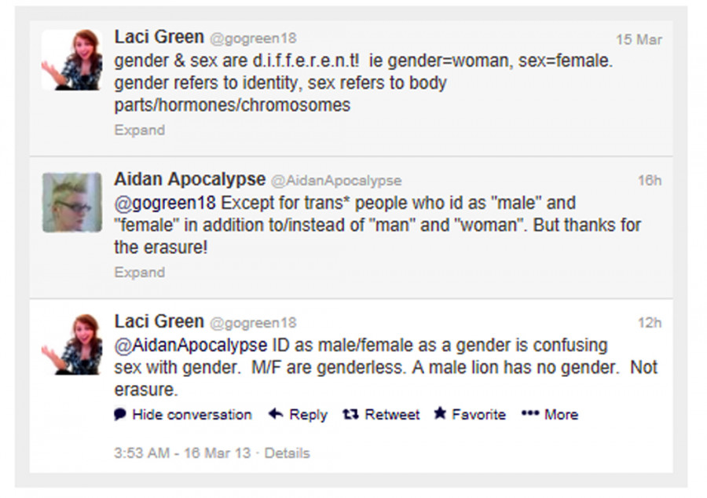Click the Reply arrow icon

(276, 414)
